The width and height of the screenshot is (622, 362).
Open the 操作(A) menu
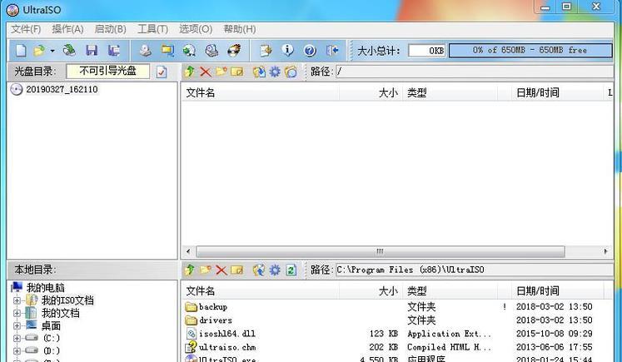(67, 29)
